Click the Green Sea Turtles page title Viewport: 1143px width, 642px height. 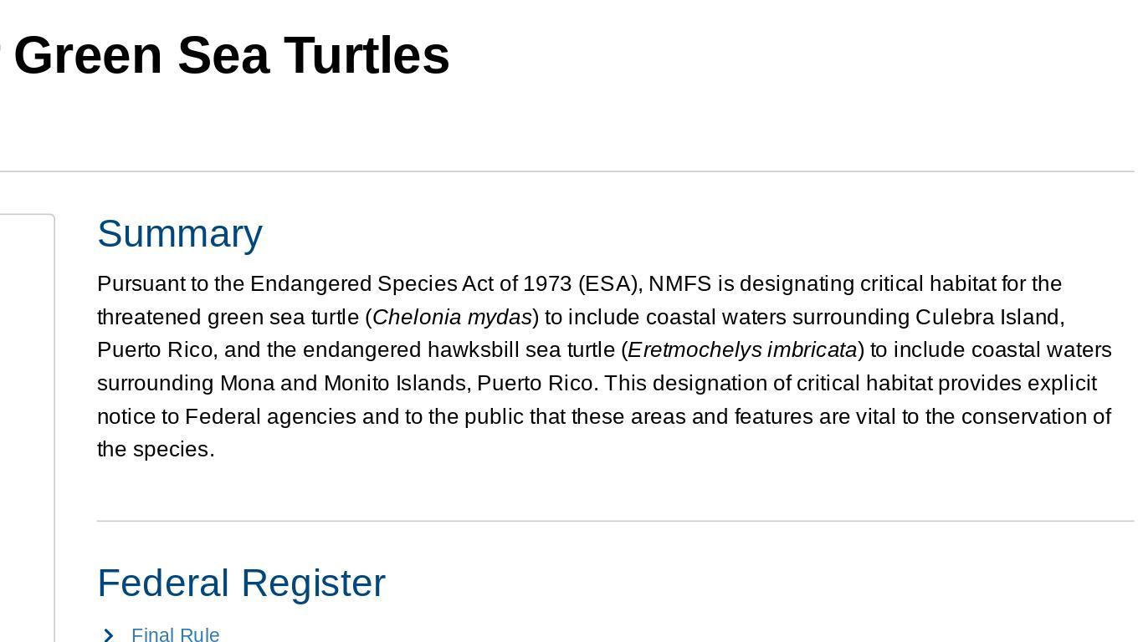(x=232, y=56)
